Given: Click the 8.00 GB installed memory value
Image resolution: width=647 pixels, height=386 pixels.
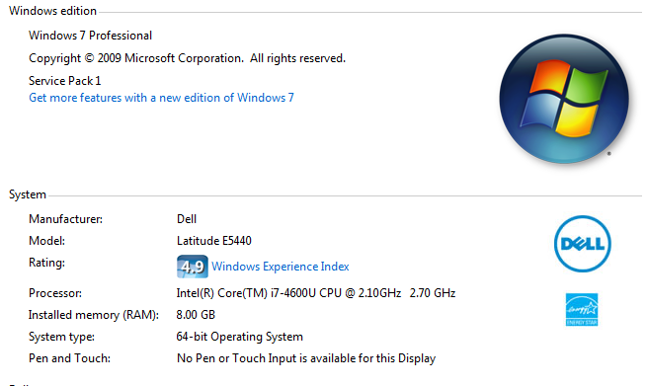Looking at the screenshot, I should pyautogui.click(x=196, y=315).
